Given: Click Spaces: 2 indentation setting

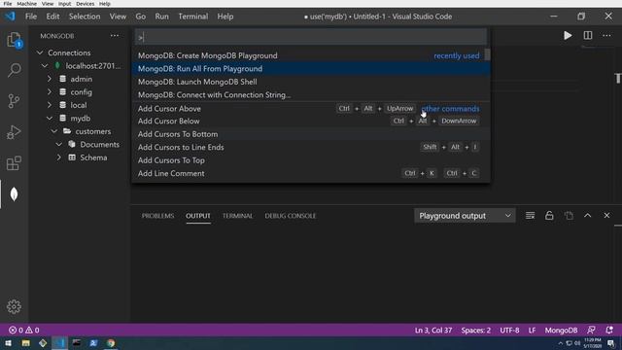Looking at the screenshot, I should click(x=475, y=330).
